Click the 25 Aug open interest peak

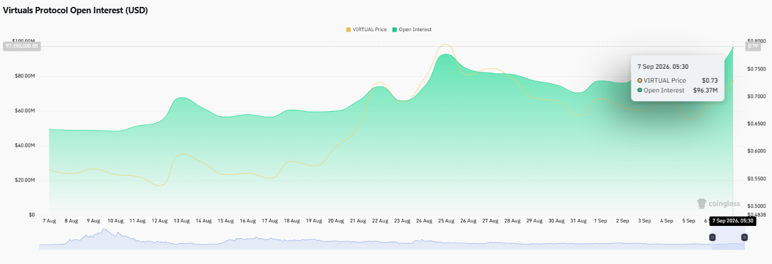click(x=445, y=54)
